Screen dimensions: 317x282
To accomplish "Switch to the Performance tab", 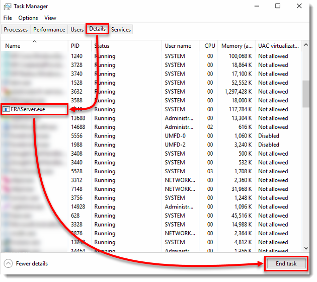I will 49,30.
